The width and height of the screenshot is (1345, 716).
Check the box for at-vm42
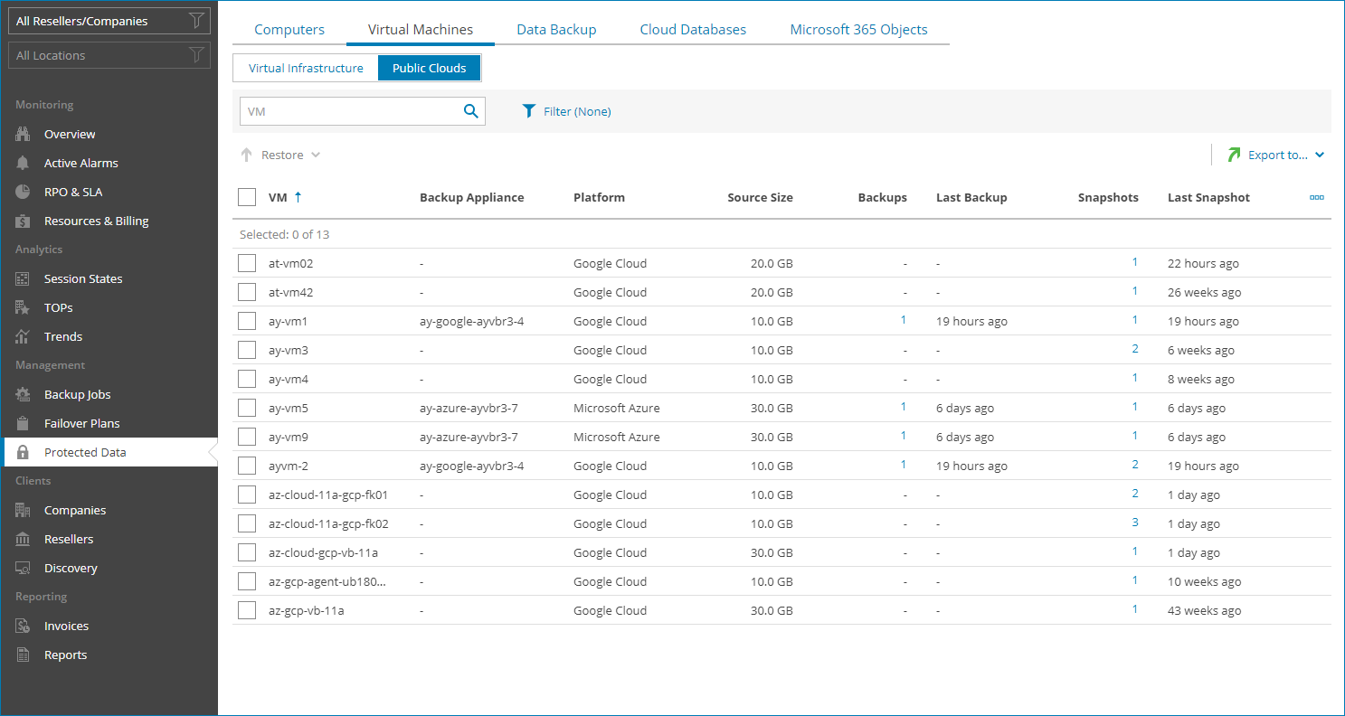point(247,292)
